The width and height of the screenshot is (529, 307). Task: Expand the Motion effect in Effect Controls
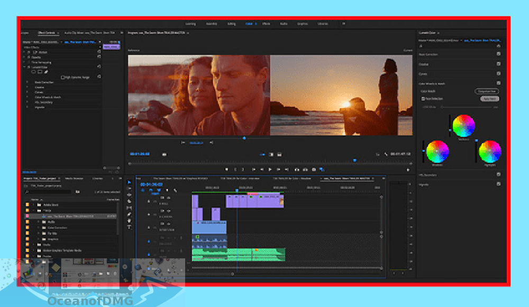pyautogui.click(x=24, y=52)
